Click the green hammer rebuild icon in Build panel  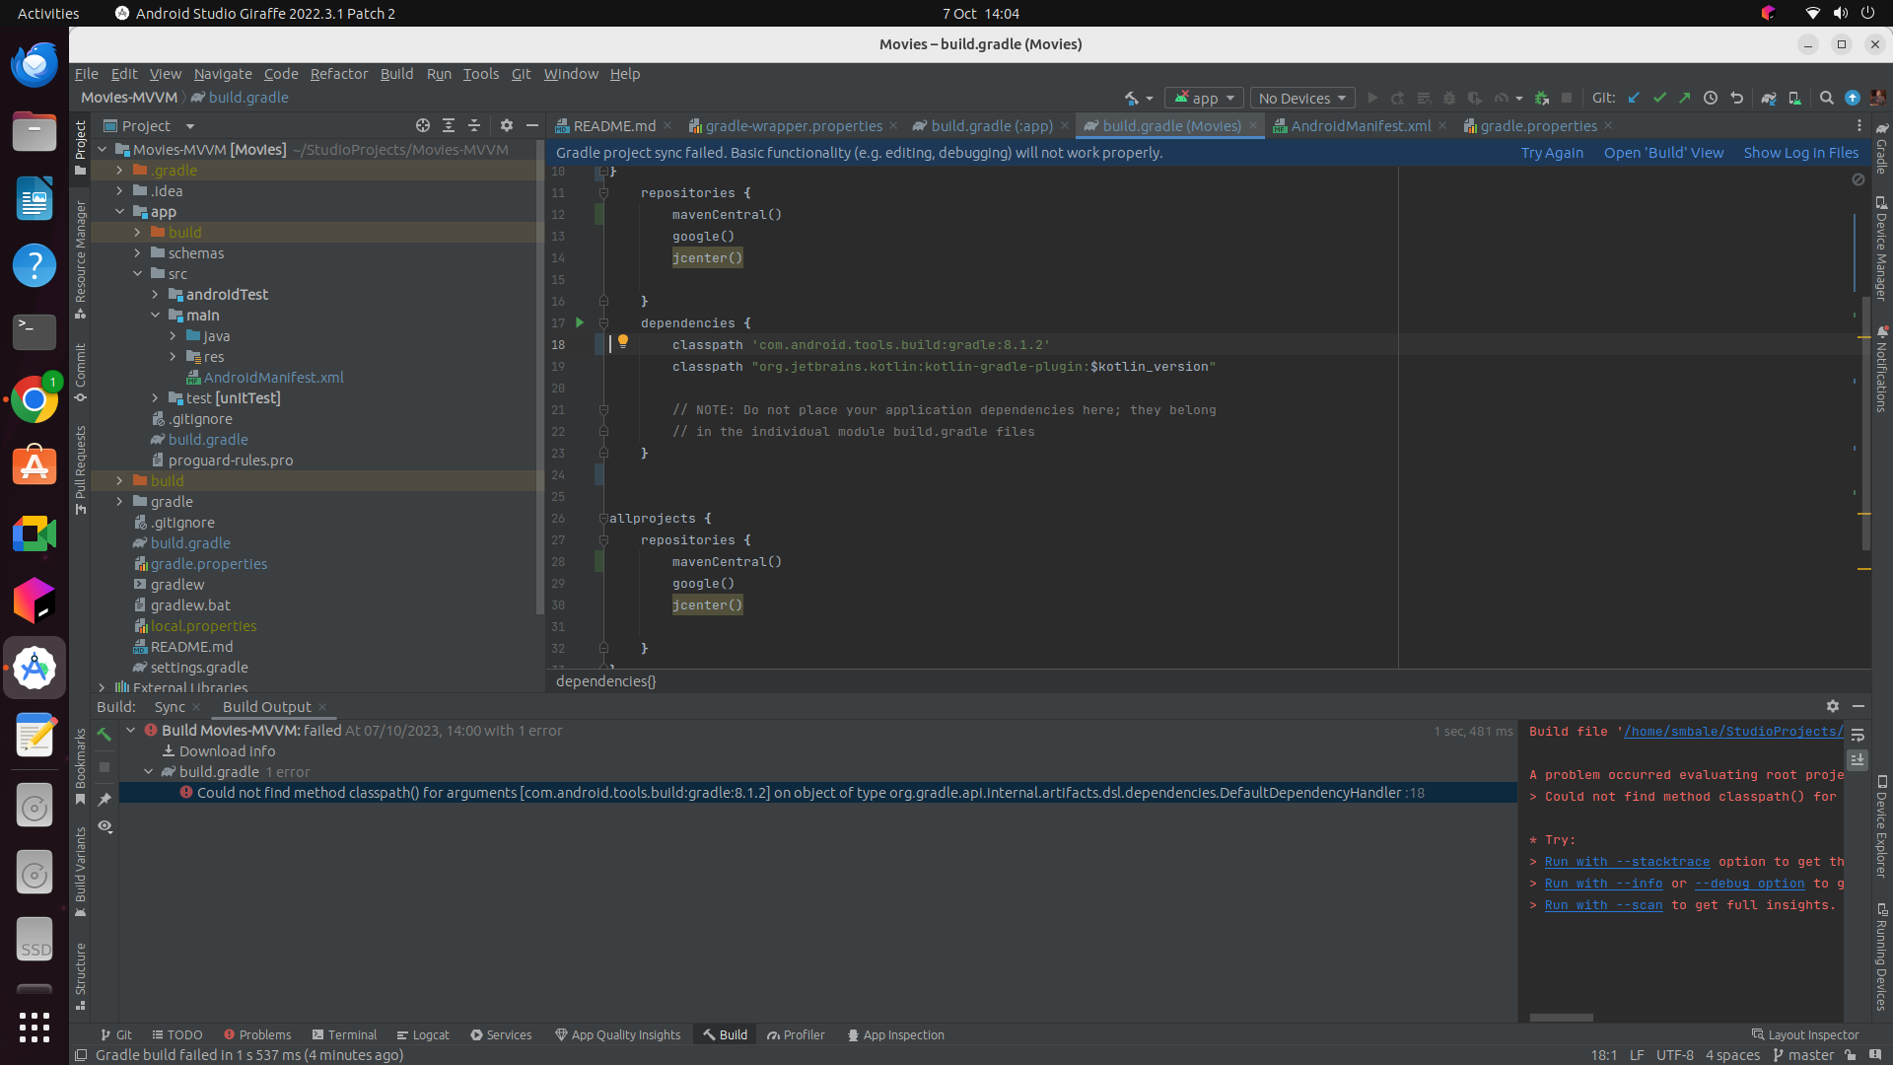pyautogui.click(x=105, y=735)
